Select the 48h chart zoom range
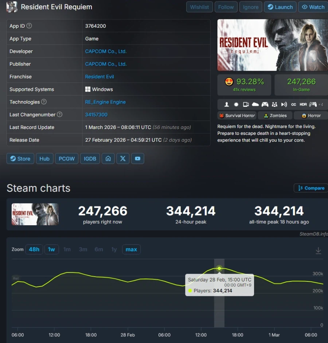 [x=34, y=249]
